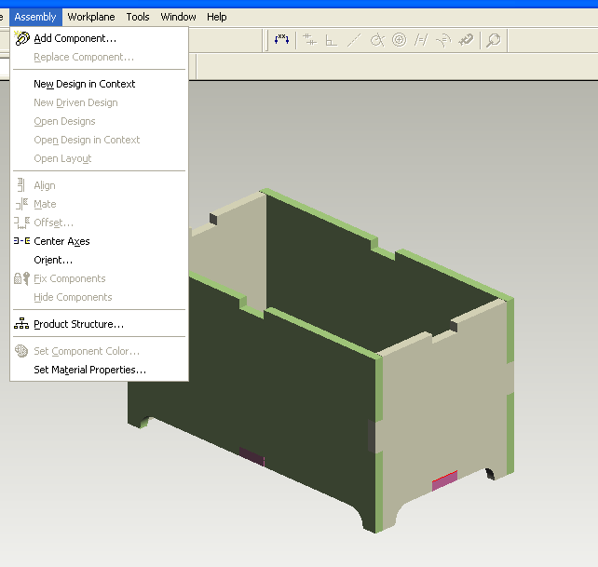598x567 pixels.
Task: Select the parallel constraint toolbar icon
Action: (421, 40)
